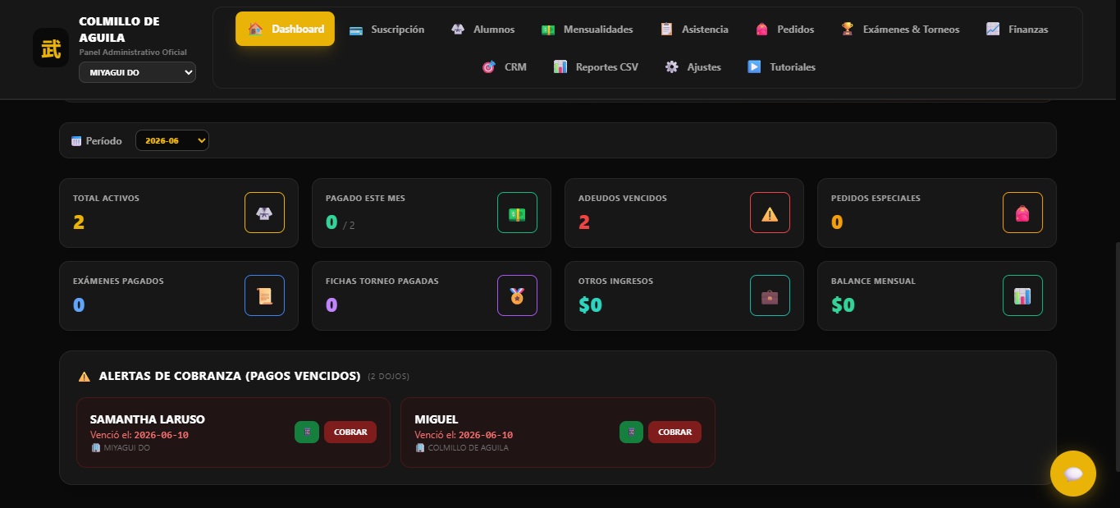Click the kanji logo icon beside Colmillo de Aguila

(51, 48)
